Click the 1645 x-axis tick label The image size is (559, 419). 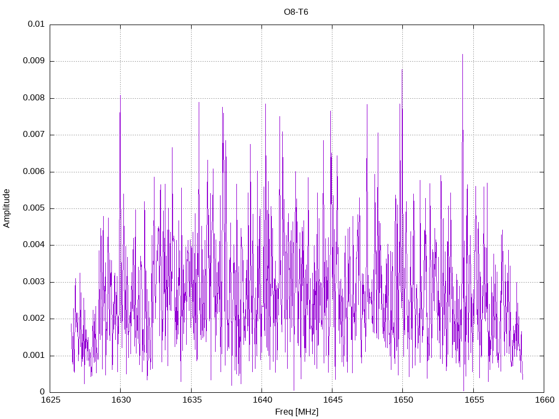coord(332,400)
